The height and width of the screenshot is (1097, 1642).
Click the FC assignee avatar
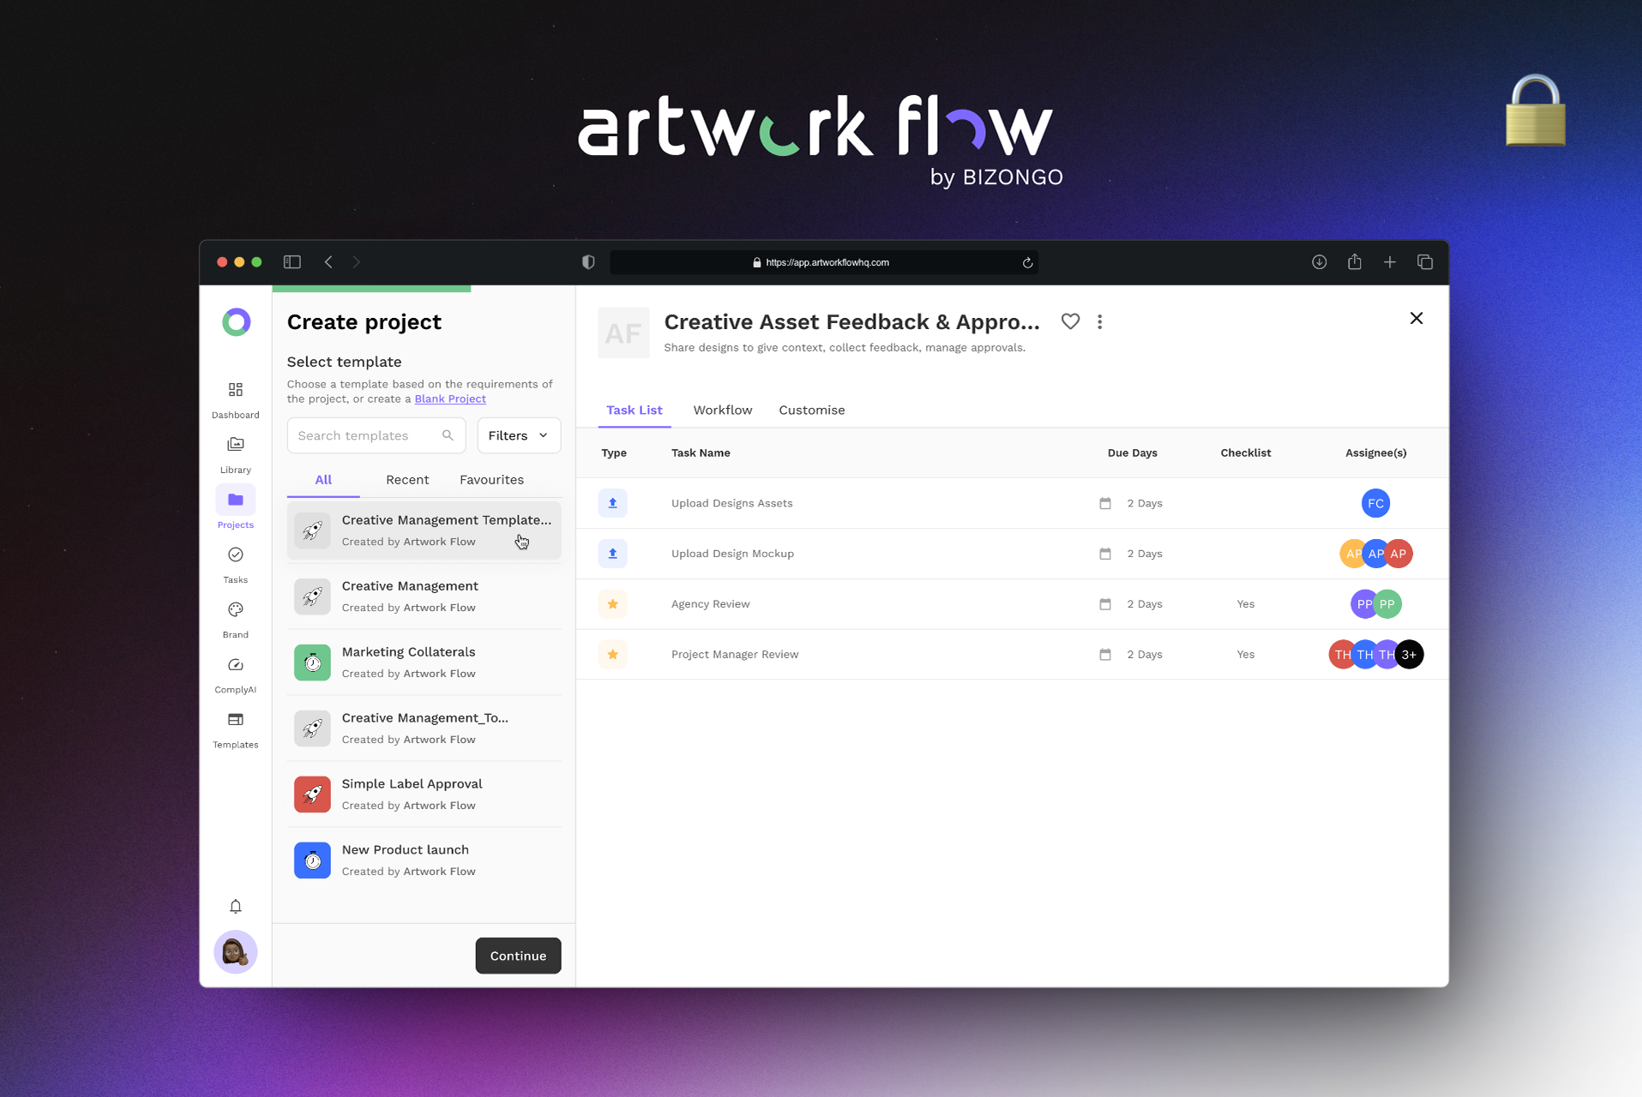[1375, 503]
